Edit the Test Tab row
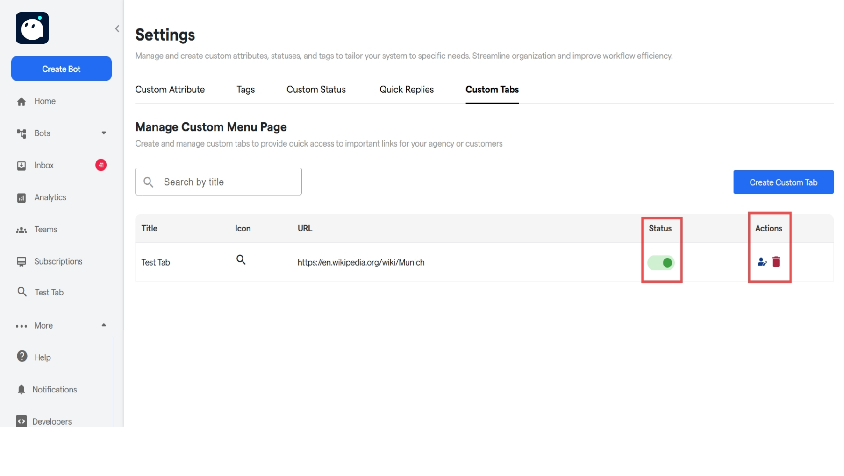This screenshot has height=476, width=844. (762, 262)
